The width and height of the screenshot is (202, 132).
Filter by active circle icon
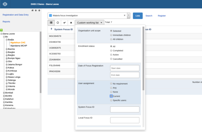pyautogui.click(x=58, y=23)
